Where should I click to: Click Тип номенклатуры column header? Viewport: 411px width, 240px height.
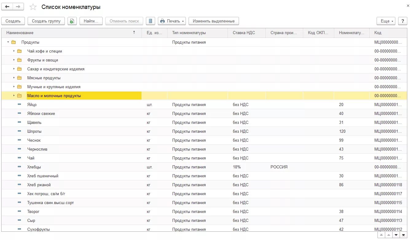(x=198, y=33)
